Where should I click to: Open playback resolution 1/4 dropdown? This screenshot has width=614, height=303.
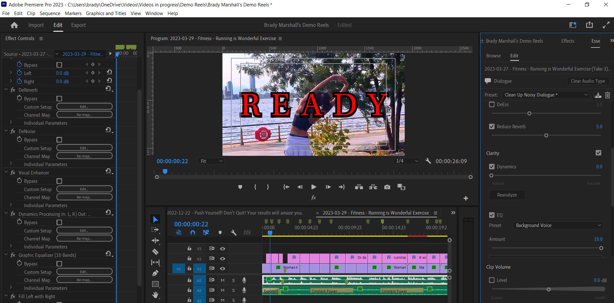click(x=407, y=161)
